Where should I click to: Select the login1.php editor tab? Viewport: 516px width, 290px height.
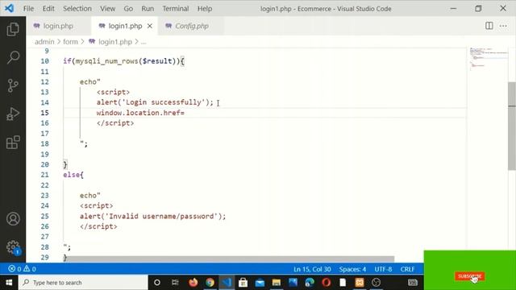(x=125, y=26)
